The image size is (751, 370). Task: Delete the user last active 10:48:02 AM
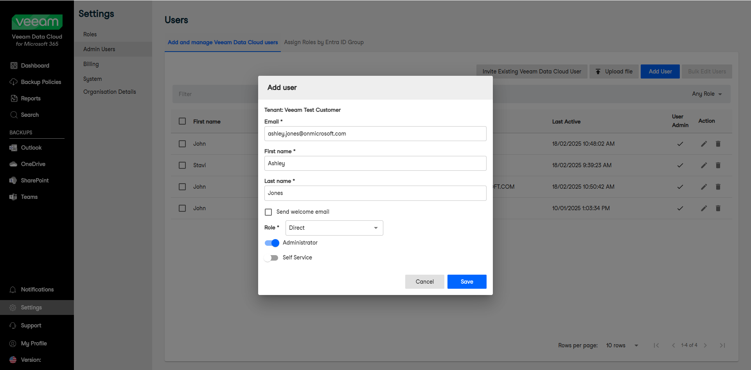pyautogui.click(x=718, y=144)
